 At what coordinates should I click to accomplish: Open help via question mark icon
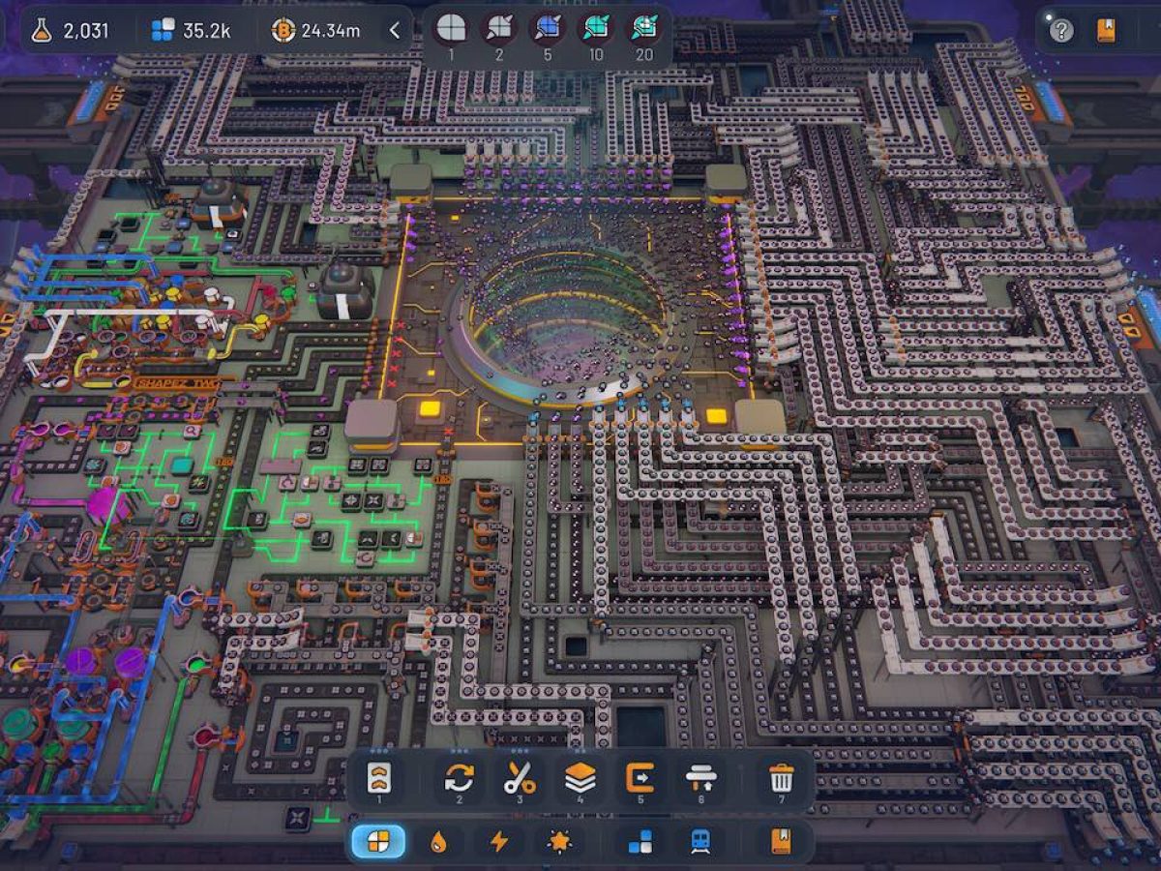click(1061, 31)
